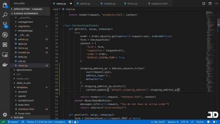
Task: Open the Docker view in activity bar
Action: (x=5, y=64)
